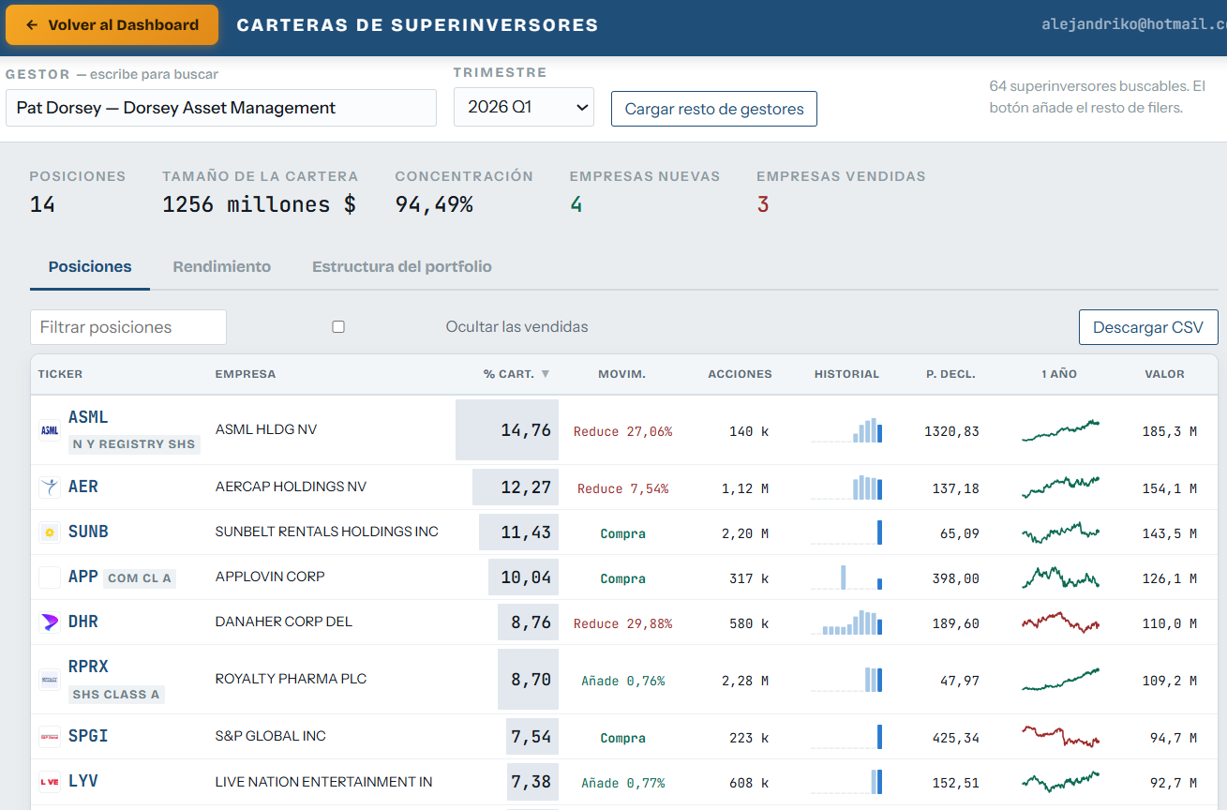Click the AerCap logo icon
1227x810 pixels.
50,487
